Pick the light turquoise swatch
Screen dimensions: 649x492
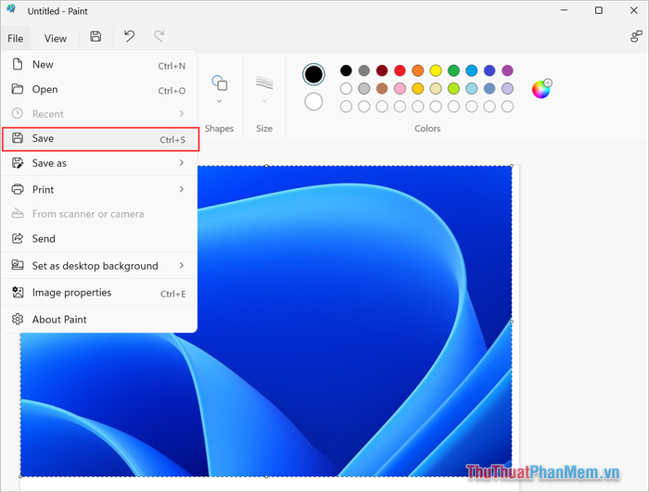tap(471, 89)
